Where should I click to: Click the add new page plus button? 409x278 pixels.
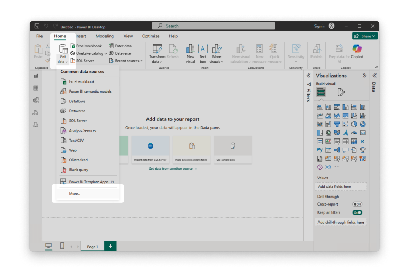click(110, 246)
